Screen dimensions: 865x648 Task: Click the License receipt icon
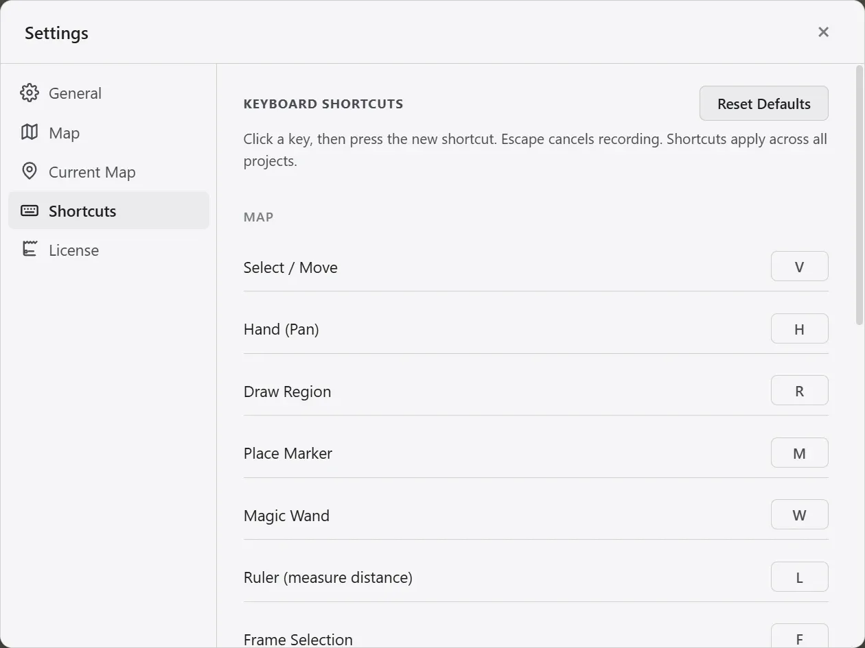(x=30, y=250)
